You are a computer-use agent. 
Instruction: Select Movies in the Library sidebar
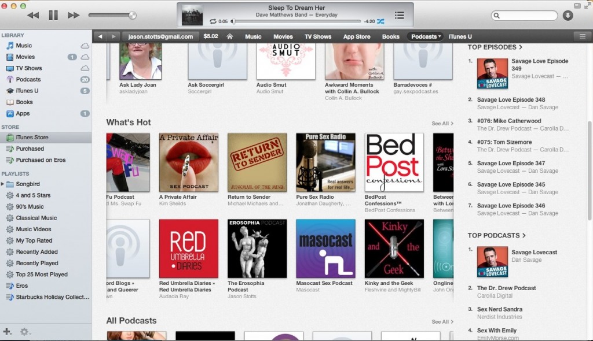point(25,57)
